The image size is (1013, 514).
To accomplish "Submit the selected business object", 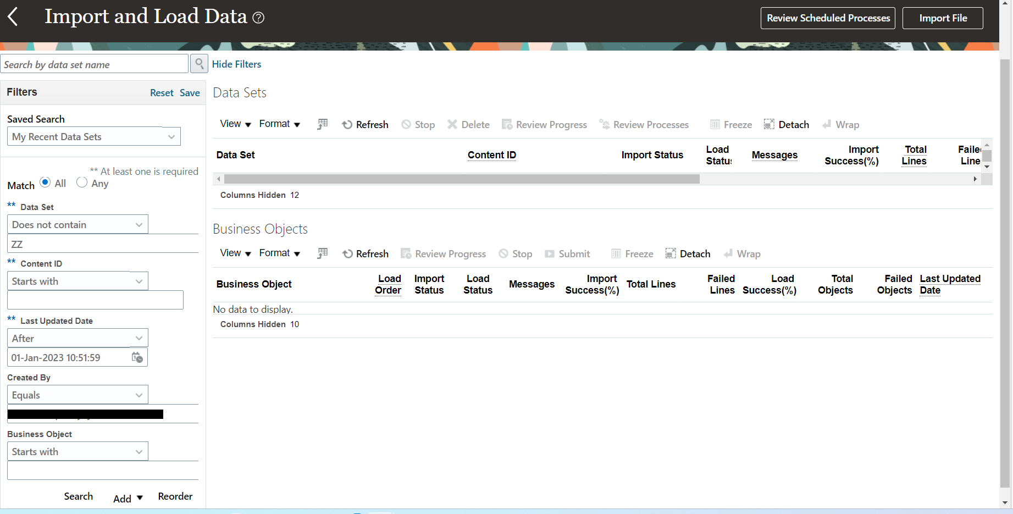I will coord(567,253).
